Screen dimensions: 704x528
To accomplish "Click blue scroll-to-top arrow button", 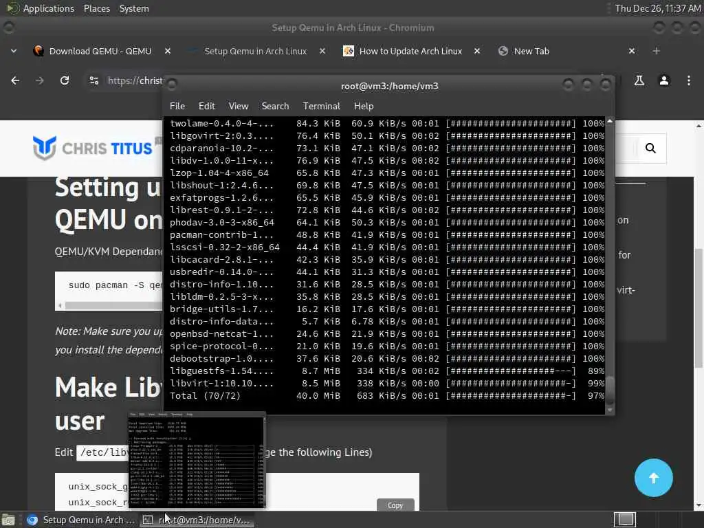I will click(653, 478).
